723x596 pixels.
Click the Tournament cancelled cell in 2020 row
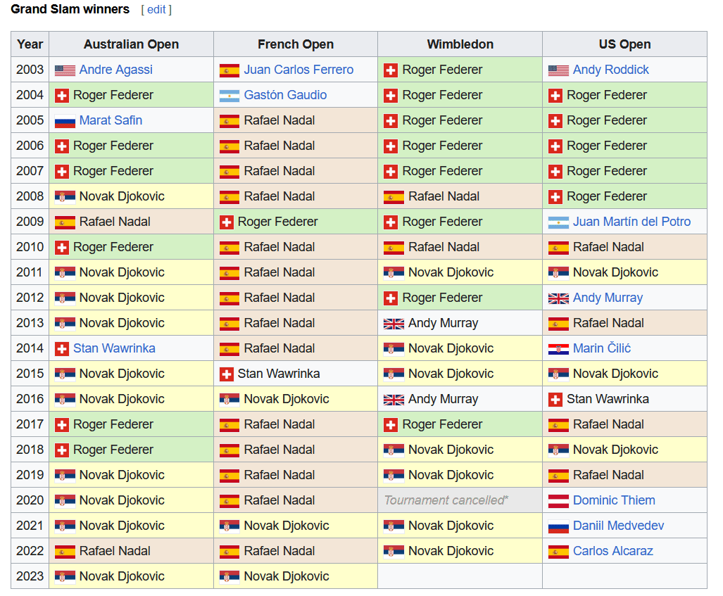coord(460,500)
